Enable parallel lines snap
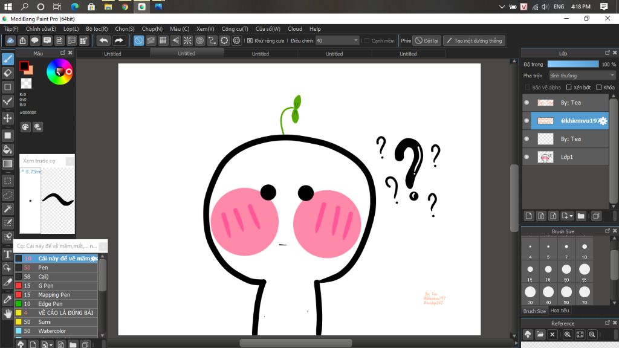 pos(151,40)
